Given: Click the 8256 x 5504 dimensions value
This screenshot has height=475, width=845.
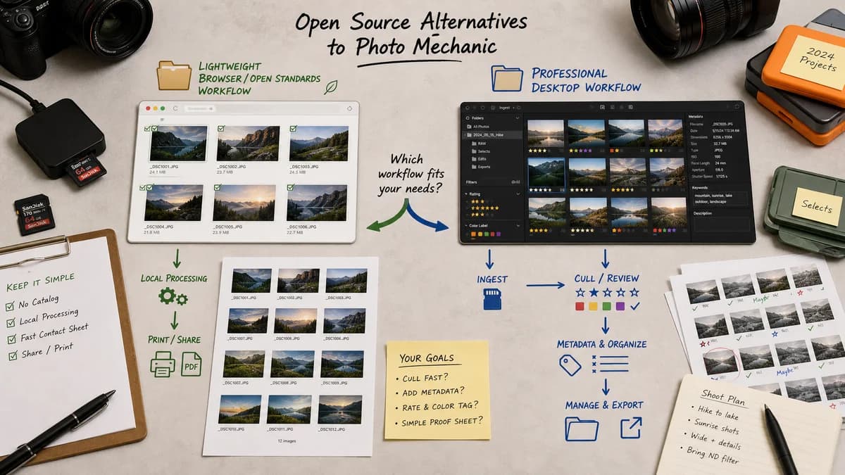Looking at the screenshot, I should 721,137.
